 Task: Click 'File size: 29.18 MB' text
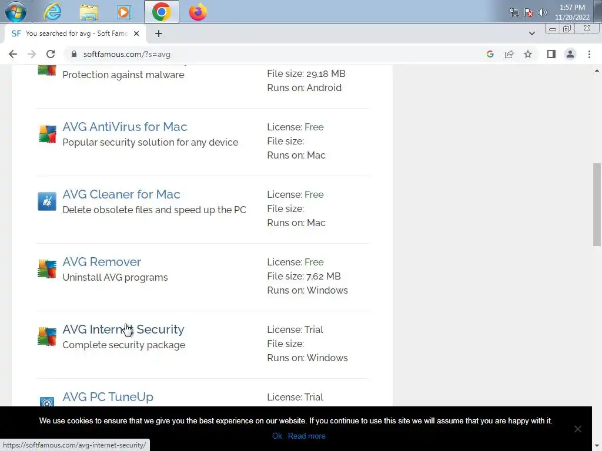pos(306,73)
